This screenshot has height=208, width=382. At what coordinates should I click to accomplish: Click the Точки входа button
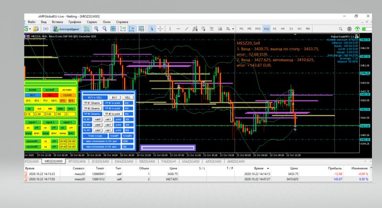pyautogui.click(x=95, y=136)
